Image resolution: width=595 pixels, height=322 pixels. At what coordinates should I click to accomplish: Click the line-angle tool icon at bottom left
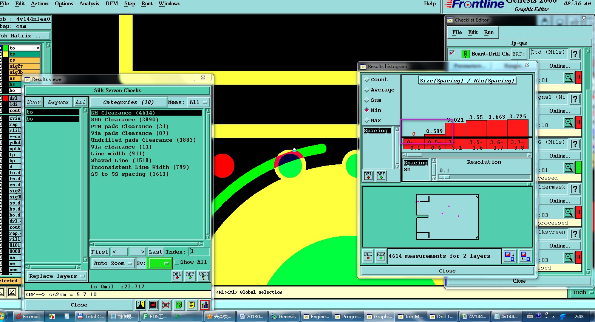[x=12, y=292]
